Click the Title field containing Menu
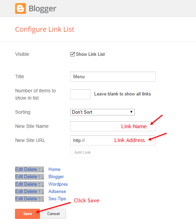Viewport: 196px width, 224px height. 113,77
